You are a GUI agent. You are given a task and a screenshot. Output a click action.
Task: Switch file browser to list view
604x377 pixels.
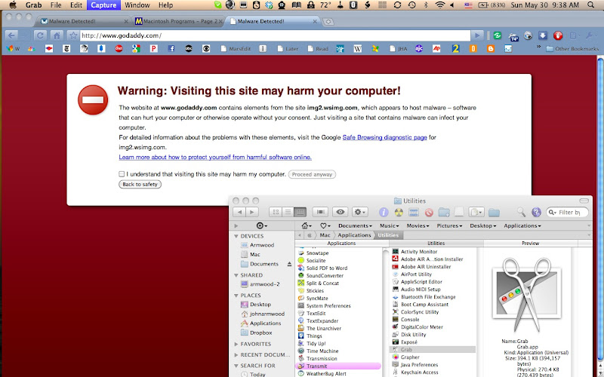pos(288,212)
